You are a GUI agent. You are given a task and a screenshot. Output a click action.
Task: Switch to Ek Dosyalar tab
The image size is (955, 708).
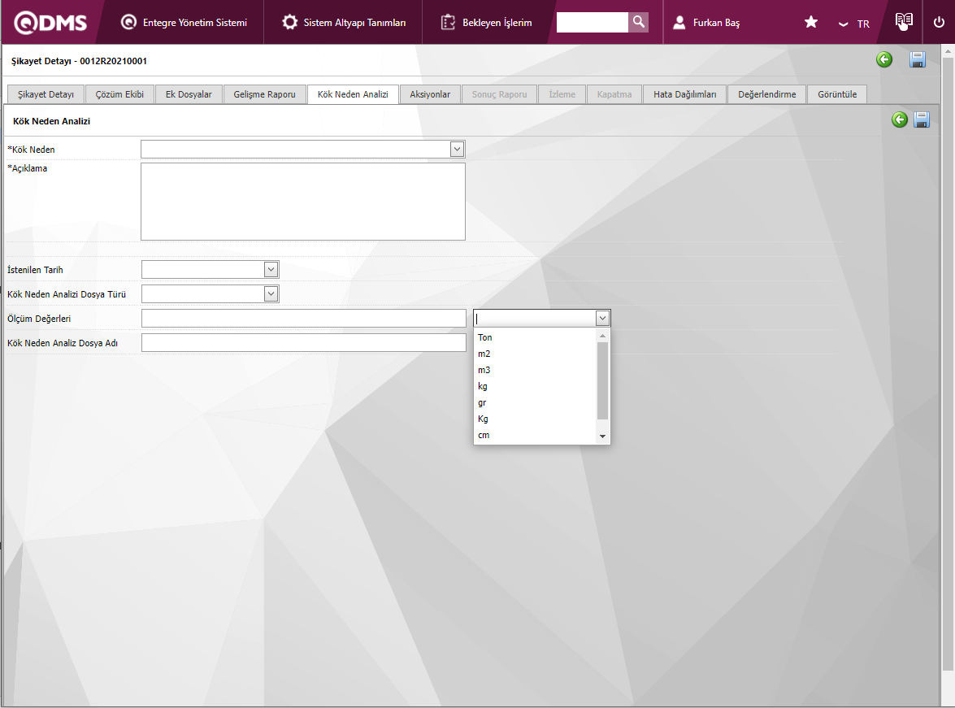pyautogui.click(x=189, y=94)
